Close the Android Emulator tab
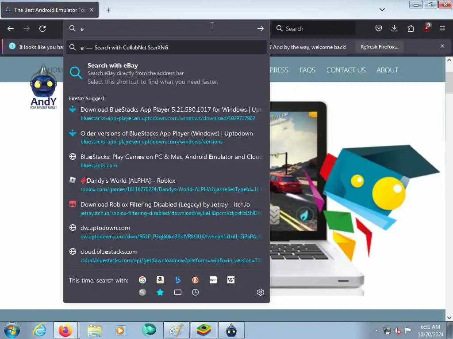Viewport: 453px width, 339px height. pyautogui.click(x=92, y=10)
